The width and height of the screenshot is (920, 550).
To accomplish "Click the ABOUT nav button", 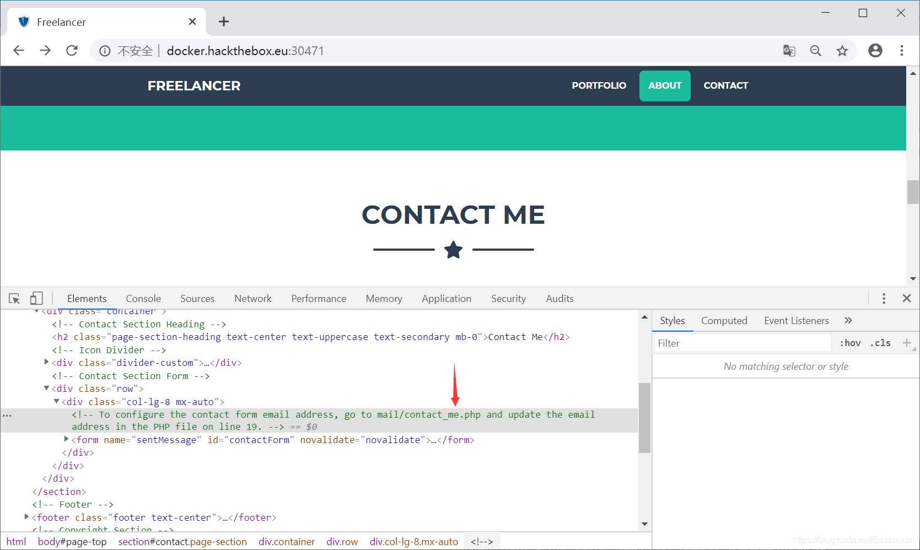I will click(665, 85).
